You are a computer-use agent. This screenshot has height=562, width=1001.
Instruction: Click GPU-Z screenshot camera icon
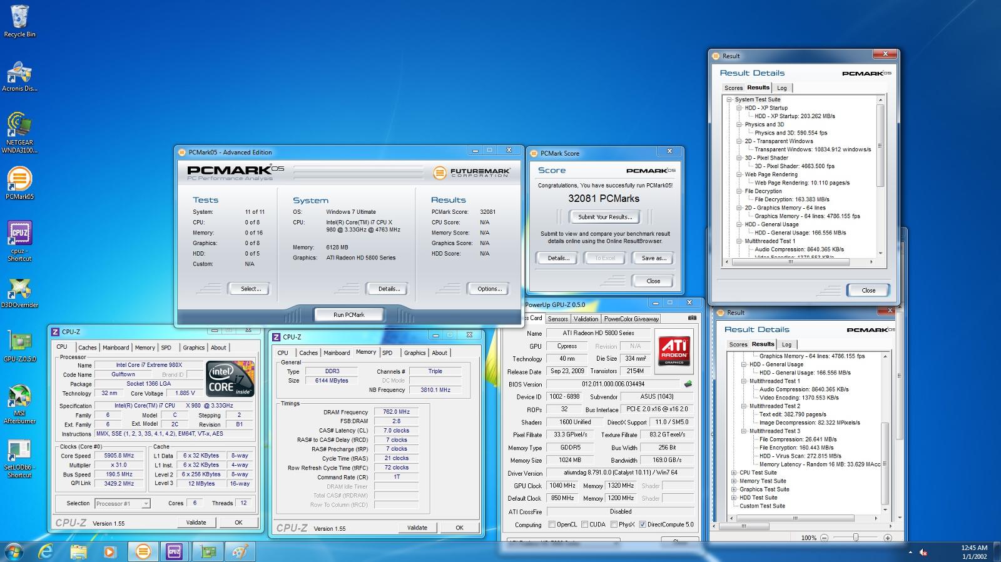coord(692,318)
